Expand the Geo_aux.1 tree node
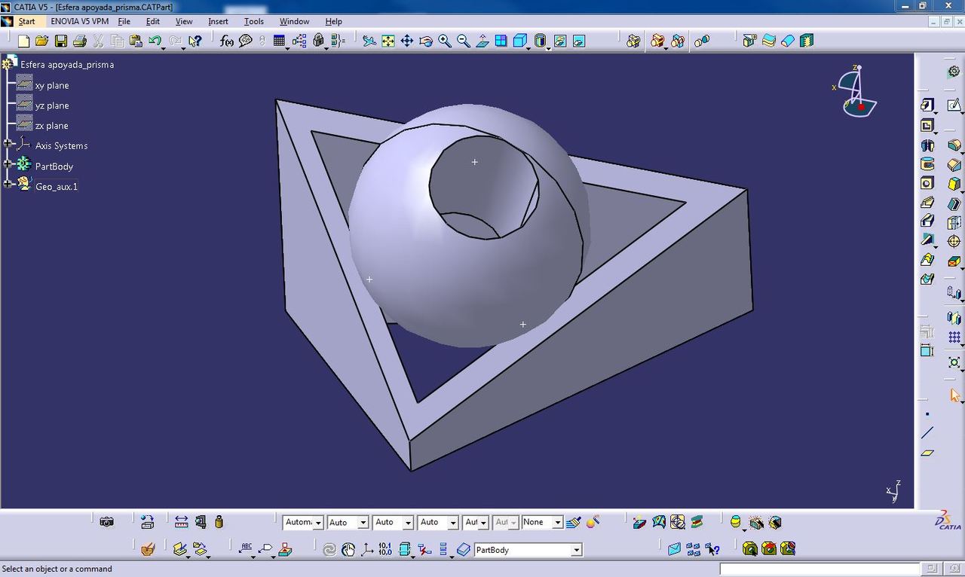The height and width of the screenshot is (577, 965). click(8, 185)
